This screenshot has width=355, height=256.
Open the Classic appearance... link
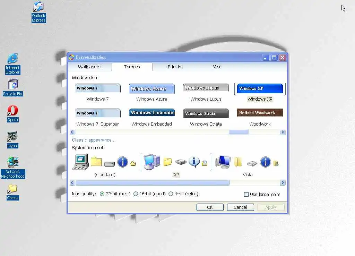click(x=94, y=140)
